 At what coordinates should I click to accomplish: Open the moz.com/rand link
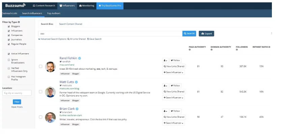coord(67,65)
